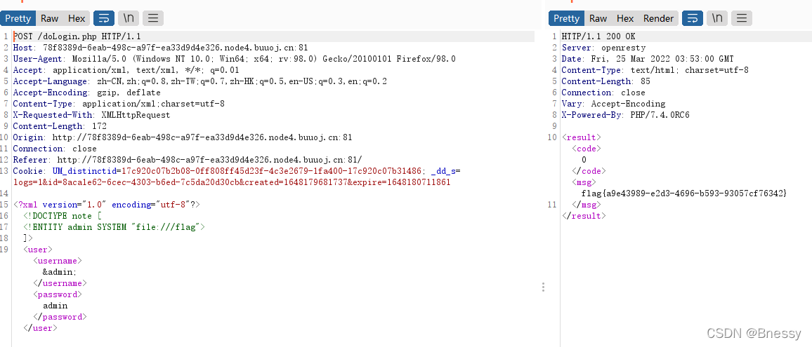
Task: Open hamburger options menu in request panel
Action: coord(152,18)
